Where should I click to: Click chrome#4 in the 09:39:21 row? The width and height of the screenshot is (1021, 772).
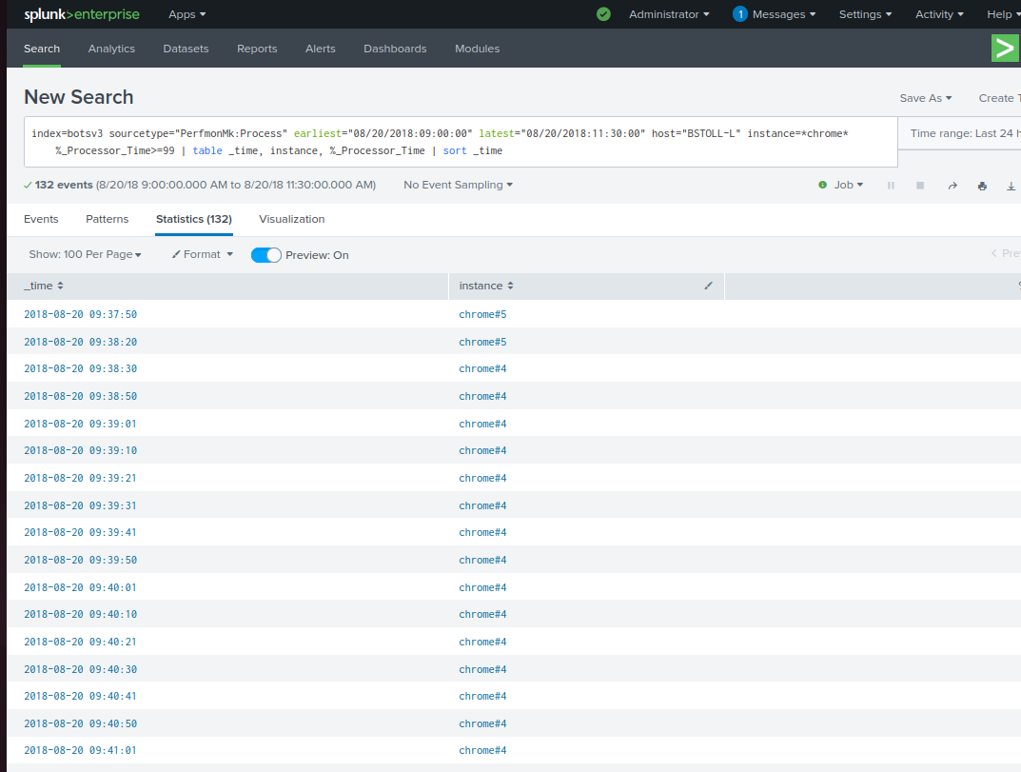[482, 478]
